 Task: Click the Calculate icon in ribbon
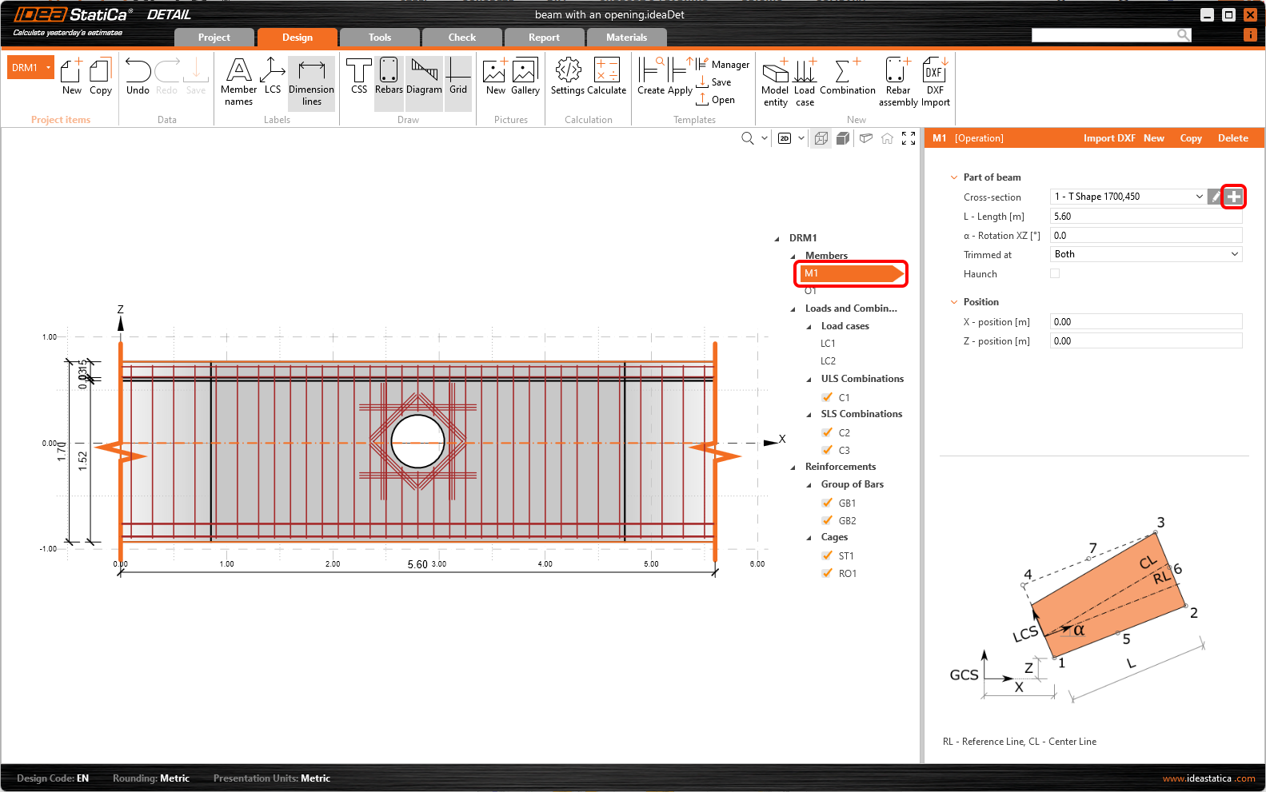point(607,72)
